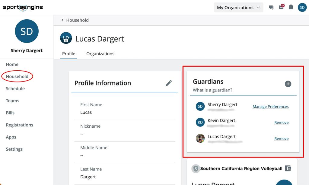The height and width of the screenshot is (185, 309).
Task: Click Lucas Dargert's guardian photo thumbnail
Action: pos(200,139)
